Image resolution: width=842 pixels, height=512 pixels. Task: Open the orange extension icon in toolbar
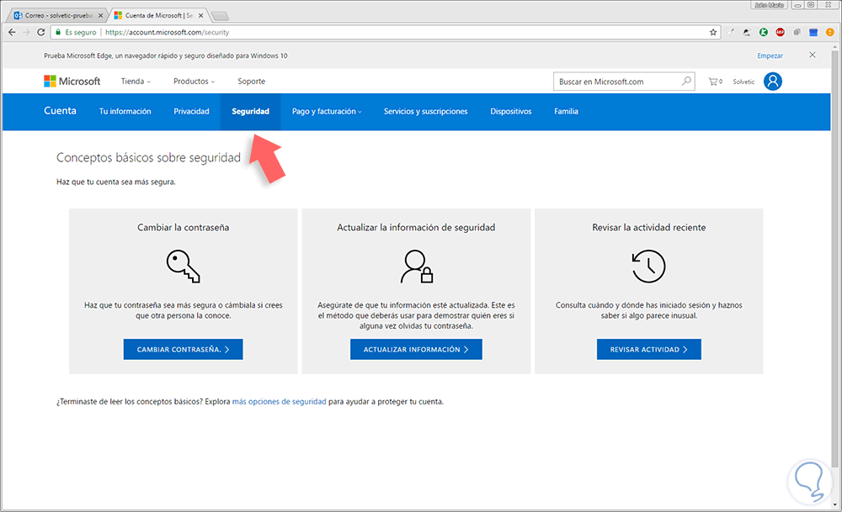[x=829, y=32]
